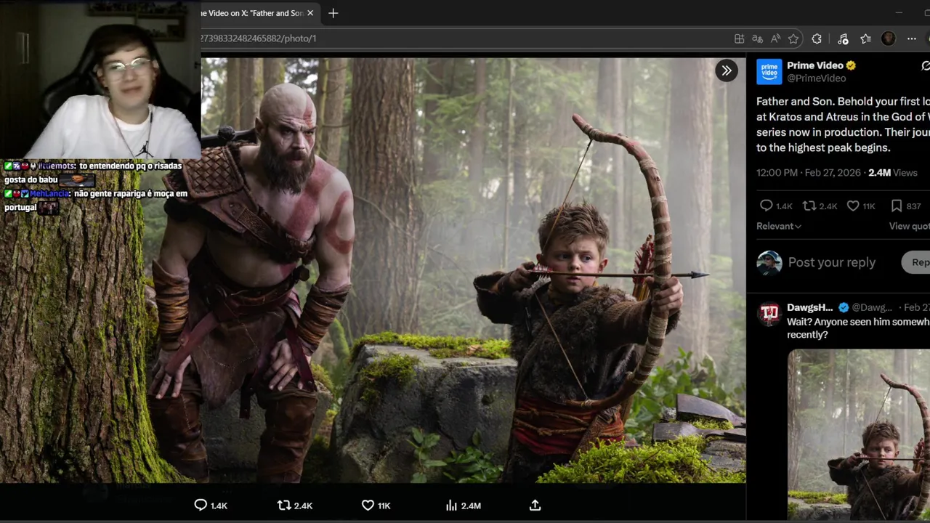Click the 'Post your reply' field
930x523 pixels.
(832, 262)
